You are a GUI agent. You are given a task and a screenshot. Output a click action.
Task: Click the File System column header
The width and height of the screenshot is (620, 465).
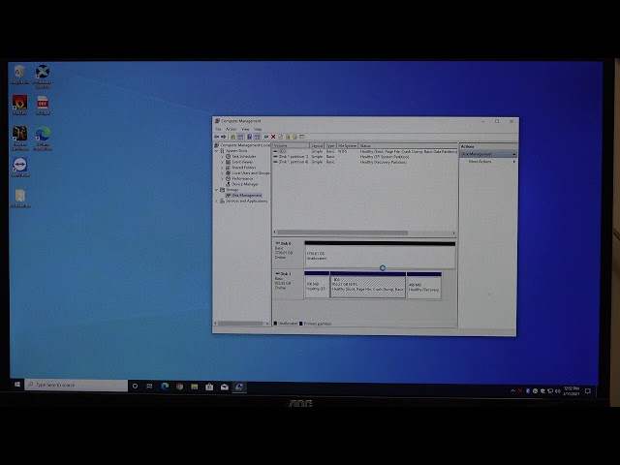point(347,145)
